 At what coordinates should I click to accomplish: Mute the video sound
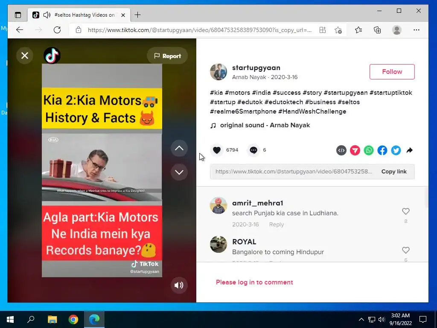click(x=179, y=285)
